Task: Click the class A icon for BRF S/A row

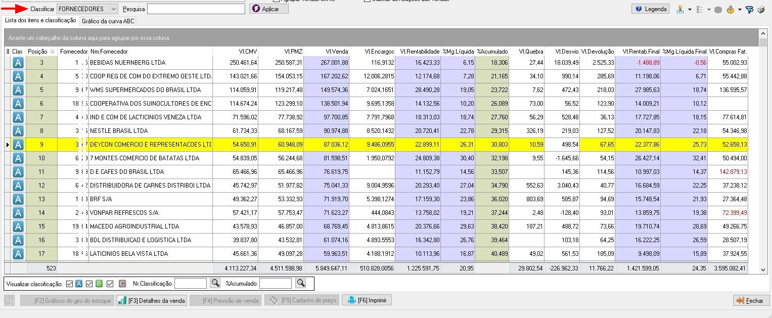Action: coord(18,199)
